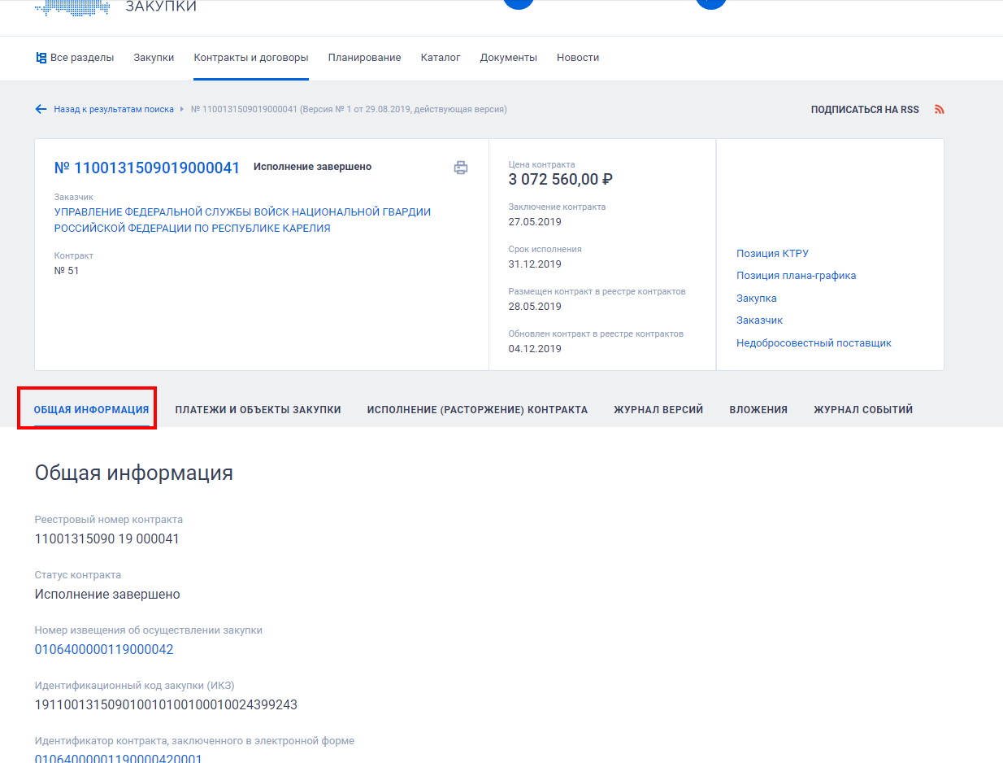Open the Журнал версий tab

(658, 409)
